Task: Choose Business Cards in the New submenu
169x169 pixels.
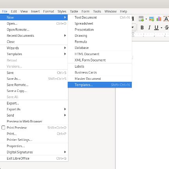Action: (100, 72)
